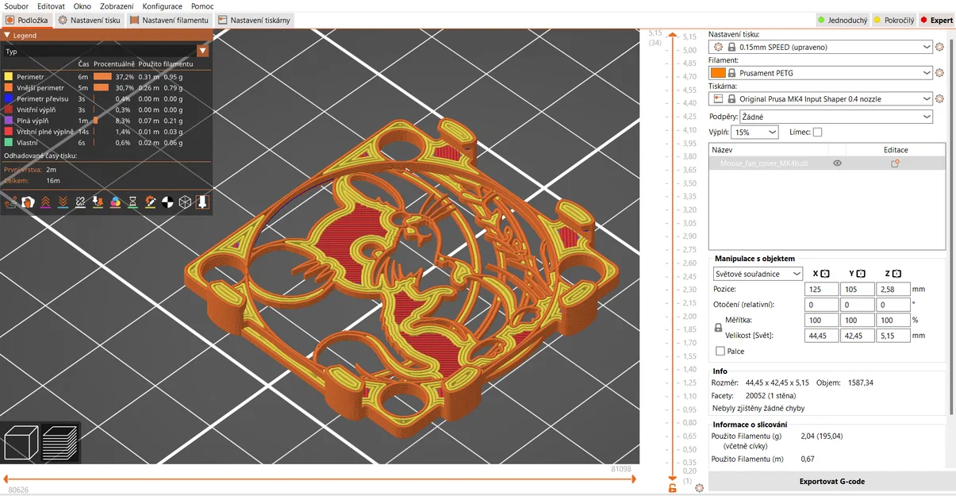956x496 pixels.
Task: Toggle Perimetr převisu visibility in legend
Action: pyautogui.click(x=42, y=98)
